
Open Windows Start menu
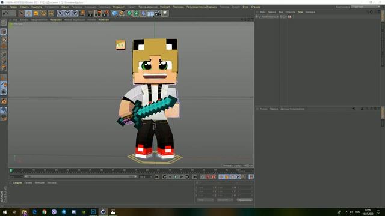[5, 212]
